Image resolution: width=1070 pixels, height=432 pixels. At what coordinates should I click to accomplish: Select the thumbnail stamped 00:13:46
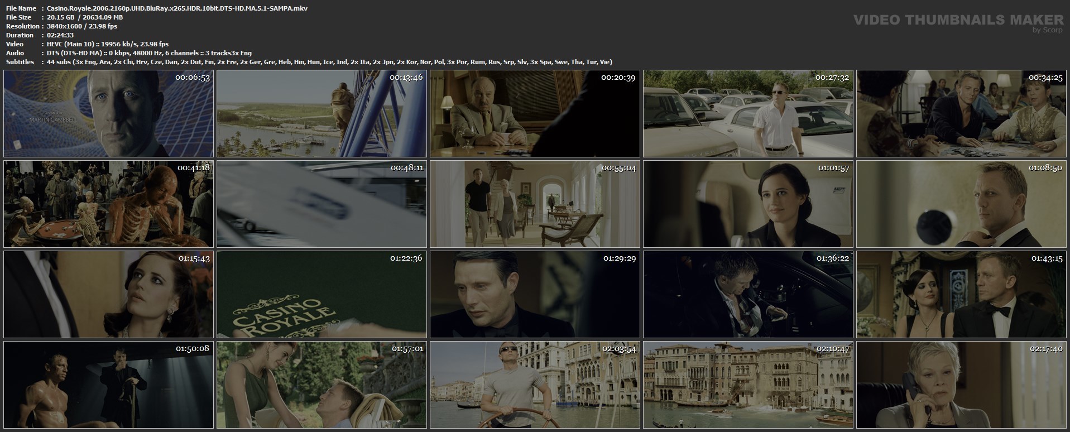(x=322, y=113)
